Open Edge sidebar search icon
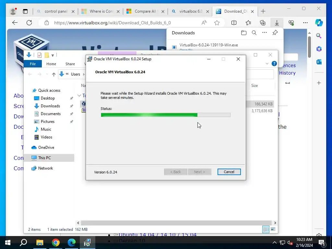The height and width of the screenshot is (249, 332). click(319, 36)
